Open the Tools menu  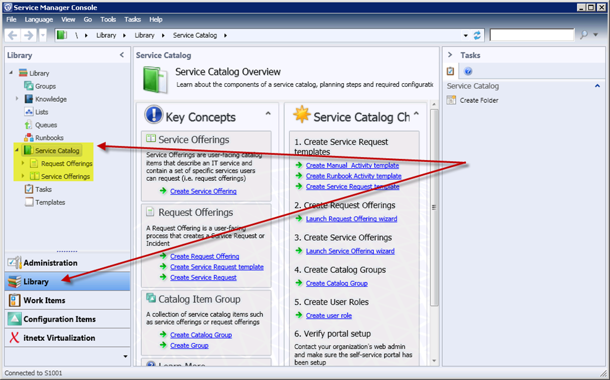coord(108,20)
